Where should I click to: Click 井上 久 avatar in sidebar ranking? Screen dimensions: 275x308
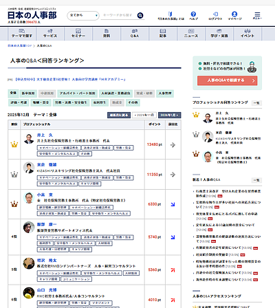pos(208,118)
